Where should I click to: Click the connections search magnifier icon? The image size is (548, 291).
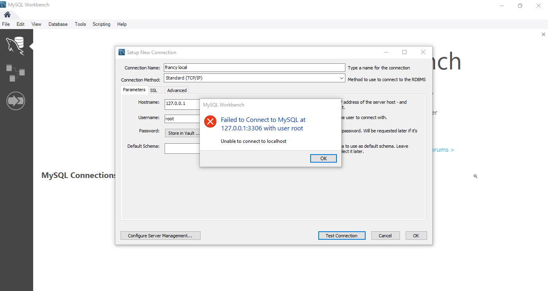pyautogui.click(x=476, y=176)
